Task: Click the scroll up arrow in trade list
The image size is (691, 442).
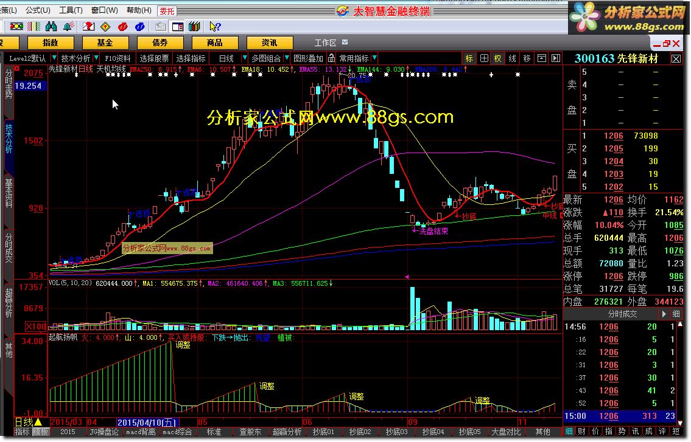Action: (x=680, y=324)
